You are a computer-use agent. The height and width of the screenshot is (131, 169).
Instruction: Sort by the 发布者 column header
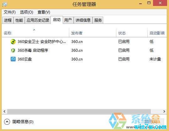(x=92, y=32)
